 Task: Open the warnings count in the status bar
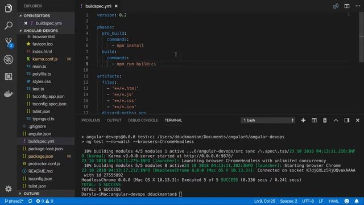[x=49, y=201]
